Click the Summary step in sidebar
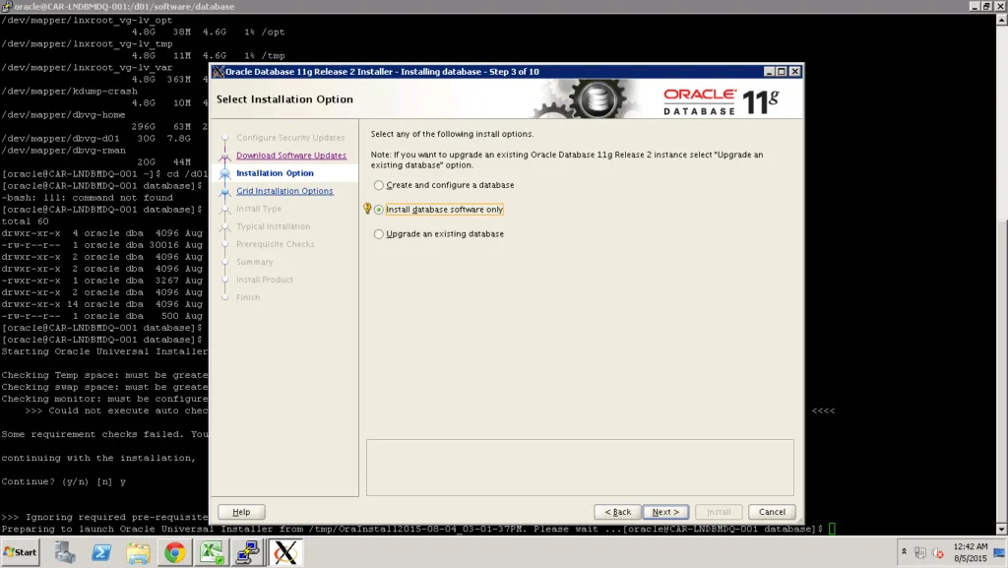Image resolution: width=1008 pixels, height=568 pixels. pos(255,262)
